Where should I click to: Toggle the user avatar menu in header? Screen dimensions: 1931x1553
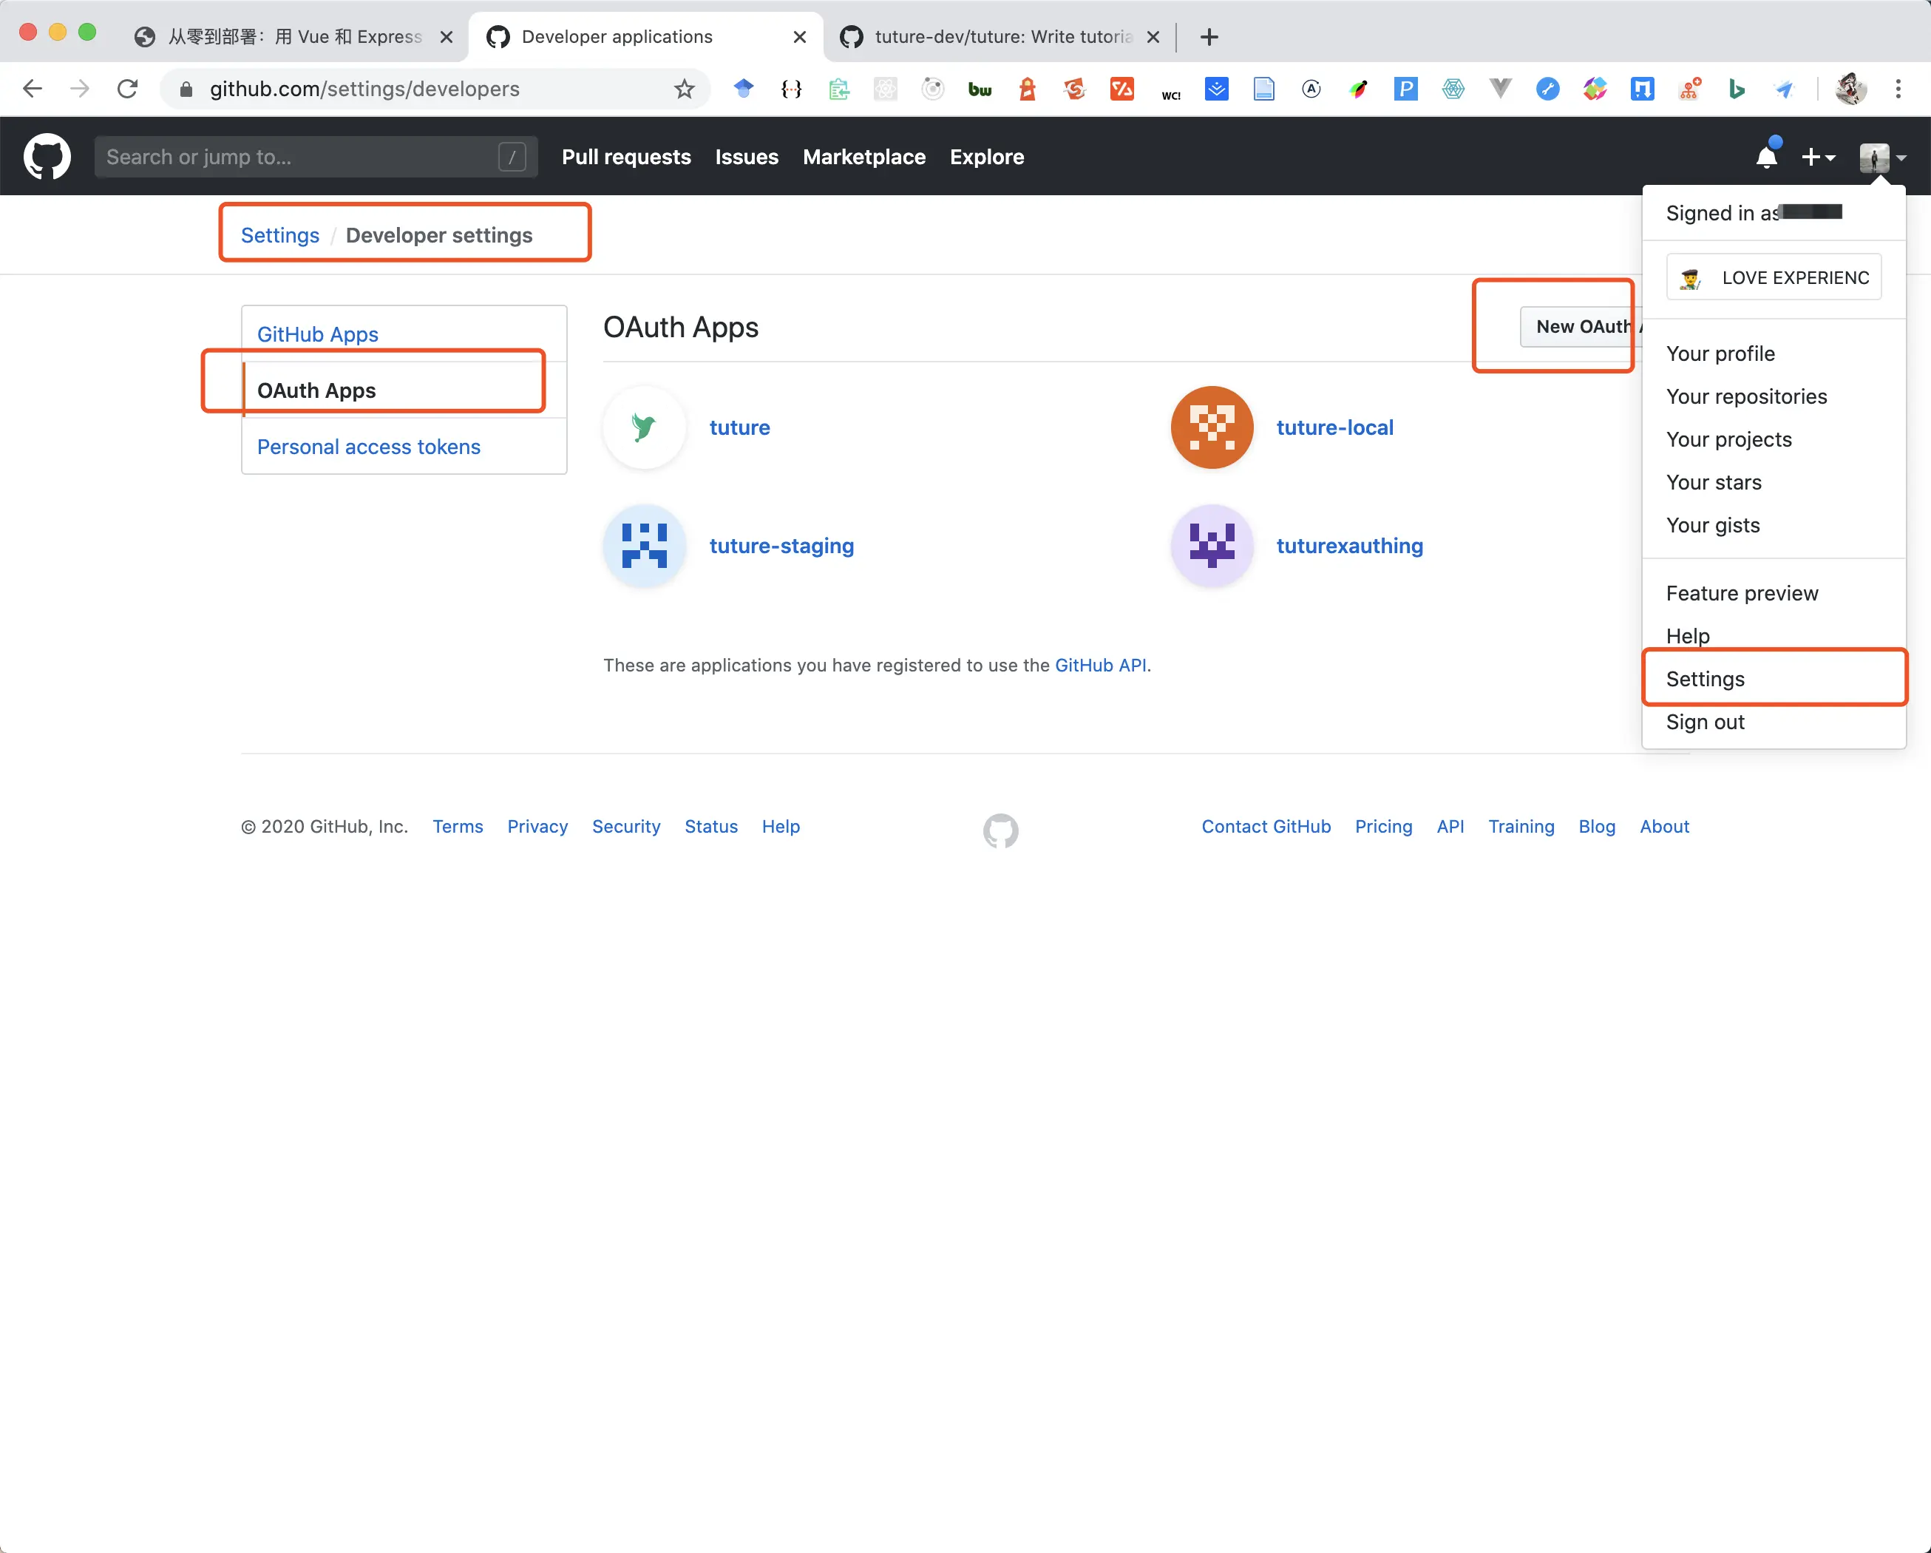[x=1881, y=158]
